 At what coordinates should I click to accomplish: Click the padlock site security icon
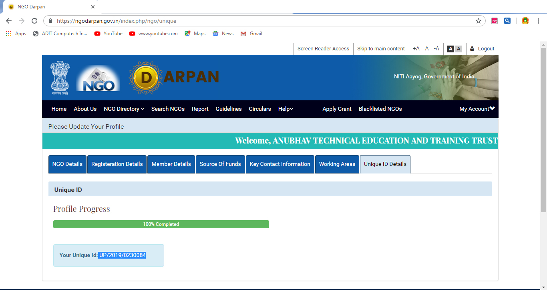50,21
